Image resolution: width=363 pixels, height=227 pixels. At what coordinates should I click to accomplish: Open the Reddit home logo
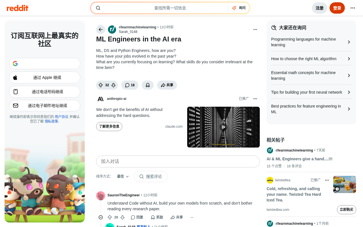tap(18, 8)
